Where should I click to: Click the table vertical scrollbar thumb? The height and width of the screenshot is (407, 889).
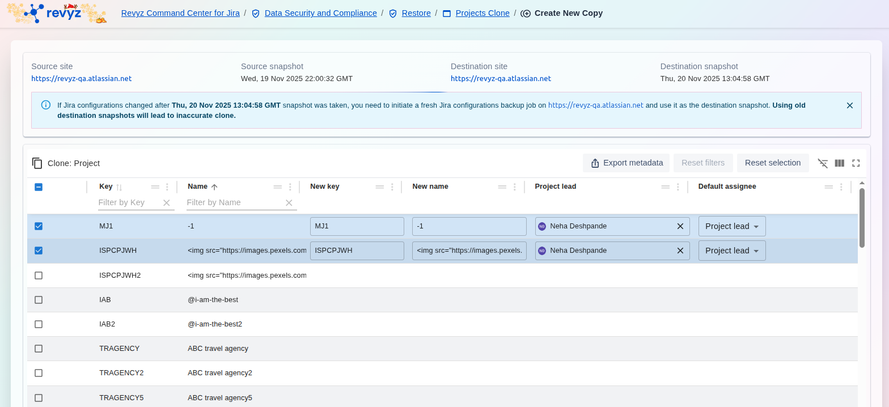[x=862, y=218]
